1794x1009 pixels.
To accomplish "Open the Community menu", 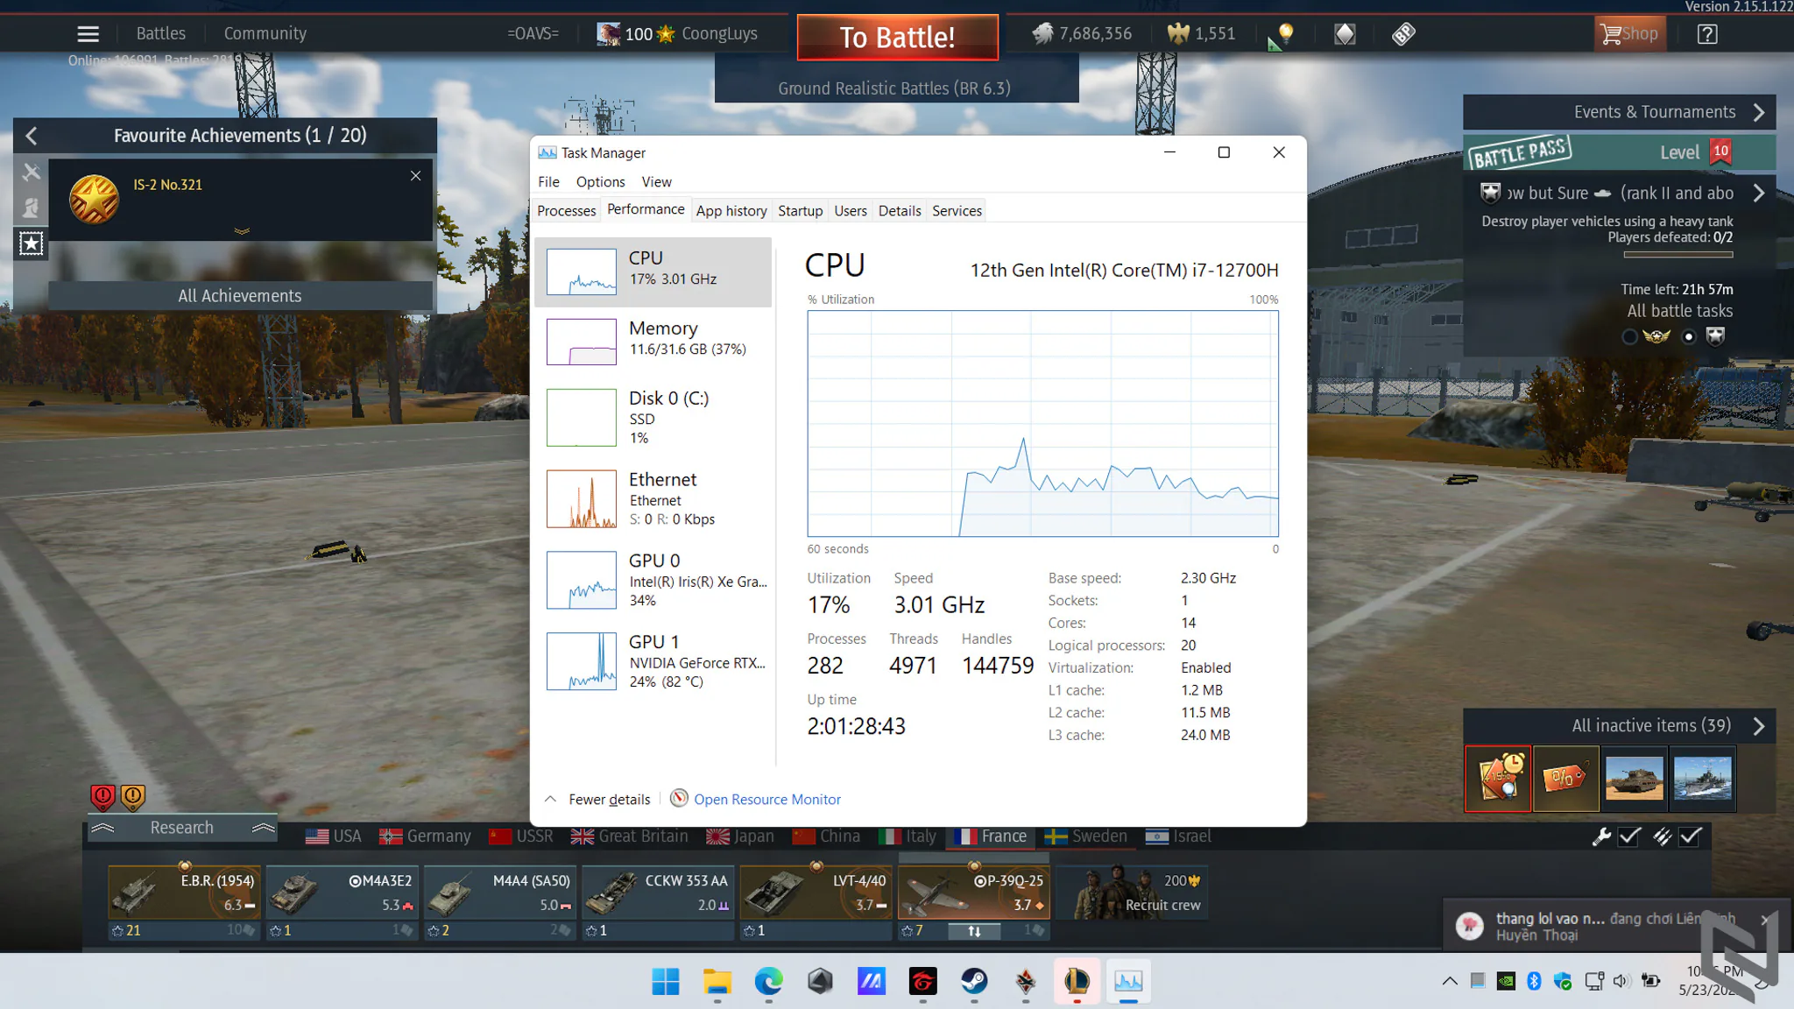I will pyautogui.click(x=265, y=33).
